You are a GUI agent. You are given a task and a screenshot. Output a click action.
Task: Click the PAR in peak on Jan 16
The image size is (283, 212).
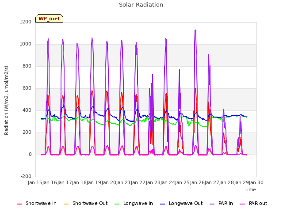[x=48, y=39]
